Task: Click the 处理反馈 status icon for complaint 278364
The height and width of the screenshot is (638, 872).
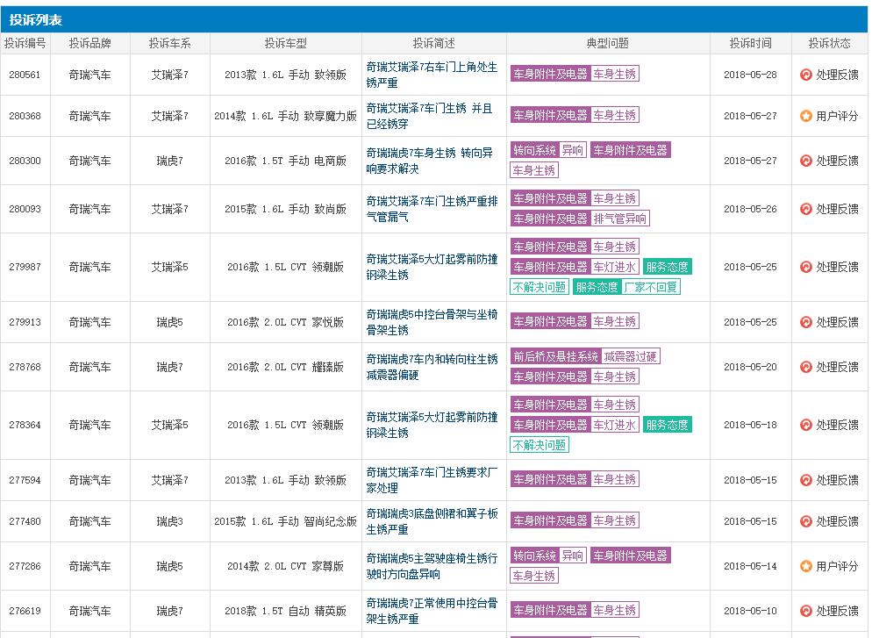Action: [806, 425]
